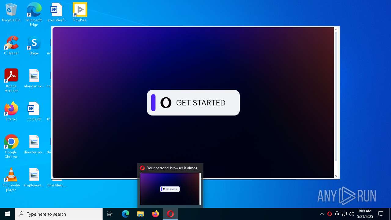Open VLC media player desktop shortcut
The height and width of the screenshot is (220, 391).
pyautogui.click(x=11, y=180)
